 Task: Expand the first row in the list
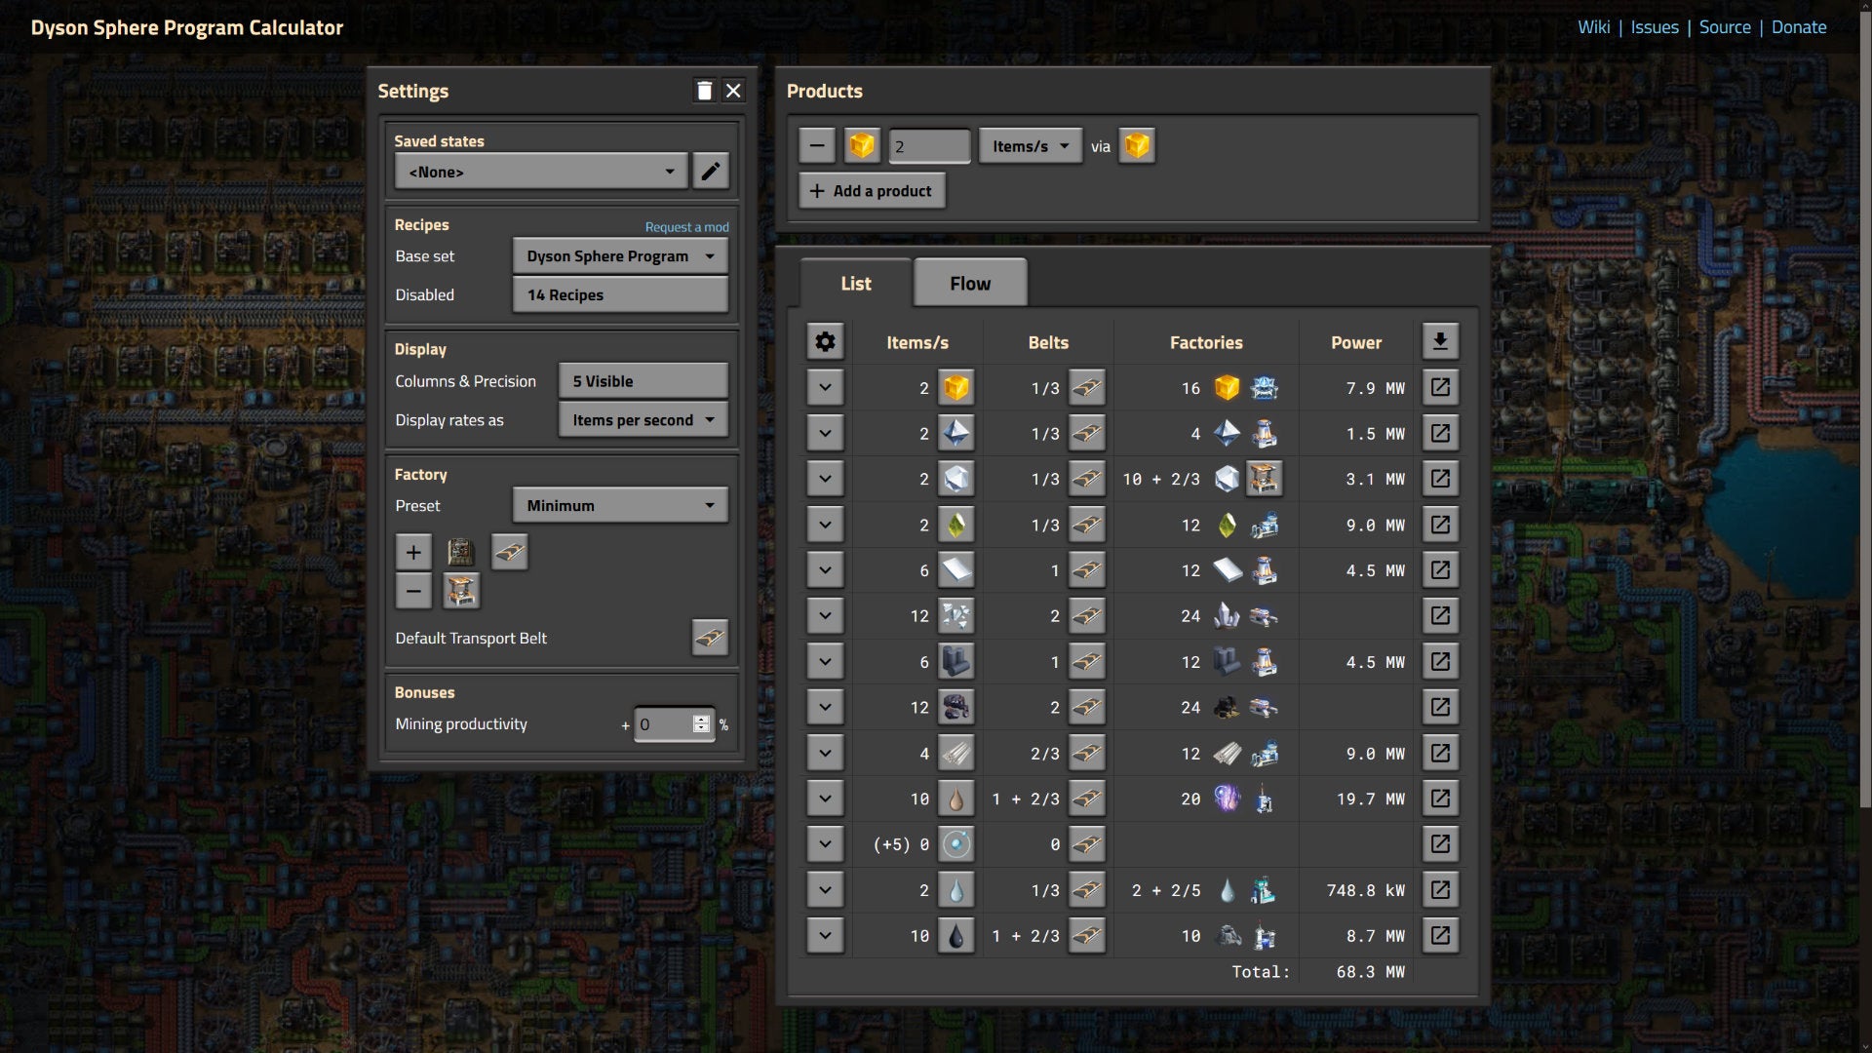click(x=825, y=388)
